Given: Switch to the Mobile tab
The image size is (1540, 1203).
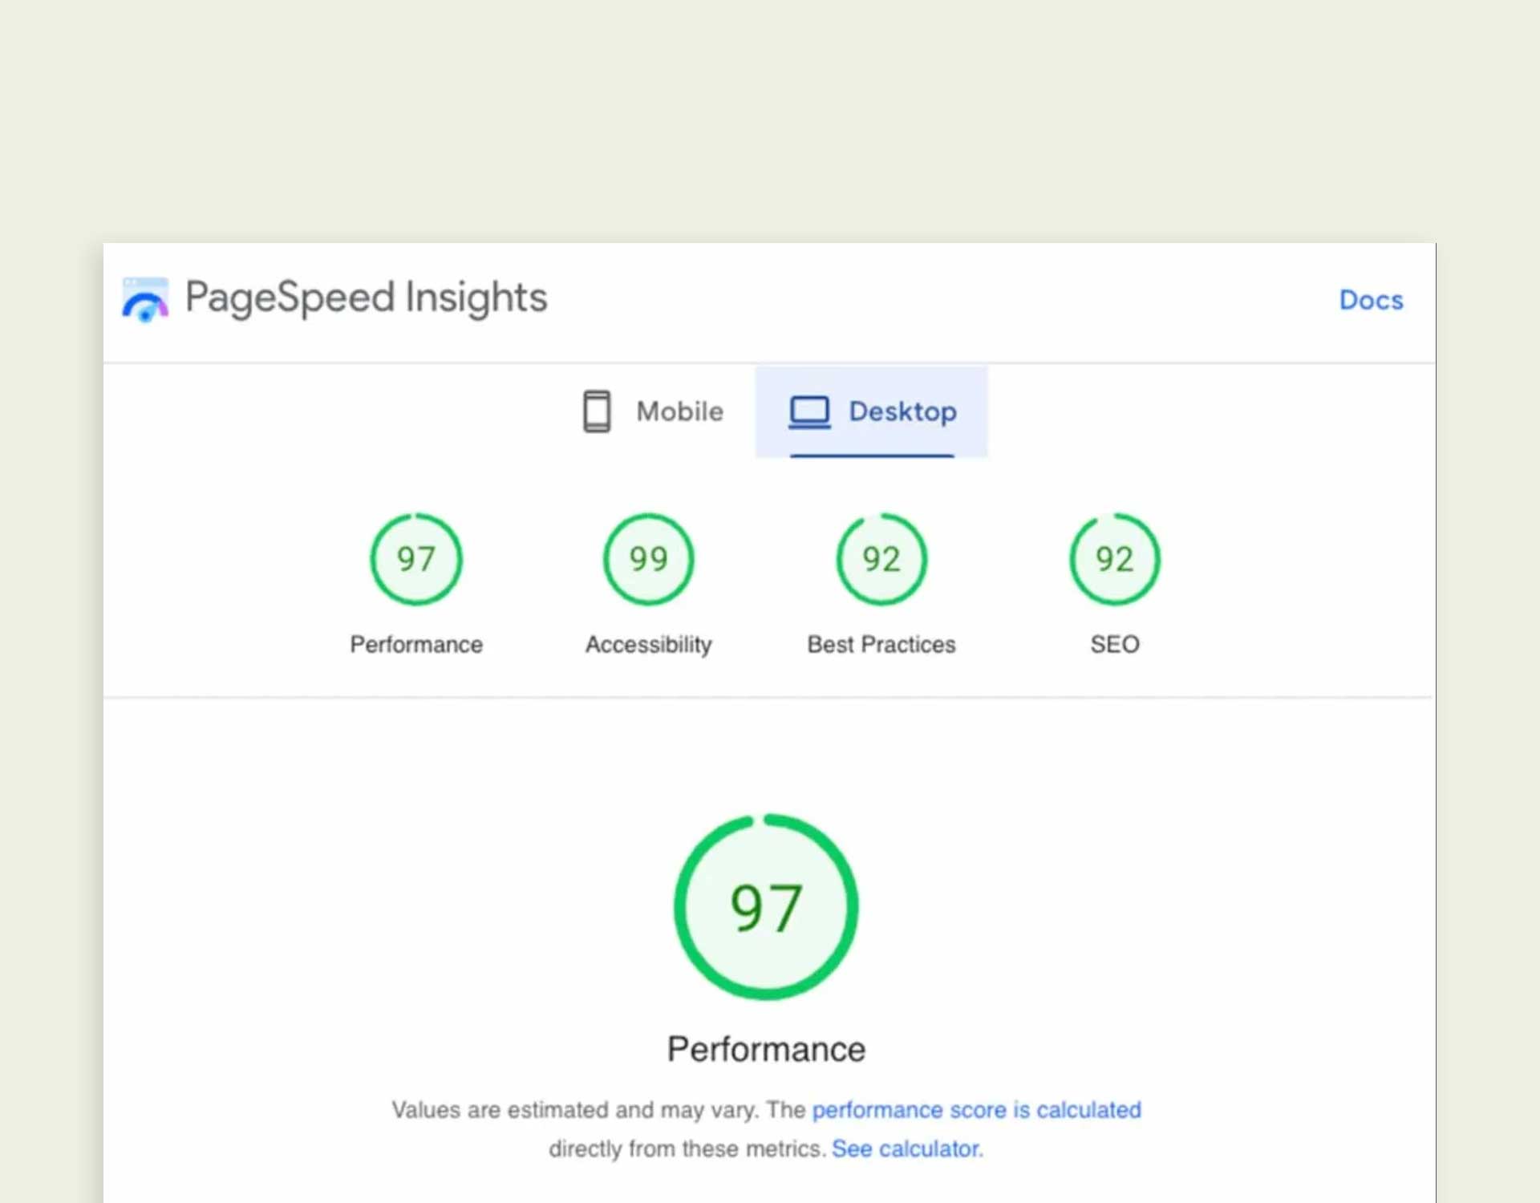Looking at the screenshot, I should [x=653, y=411].
